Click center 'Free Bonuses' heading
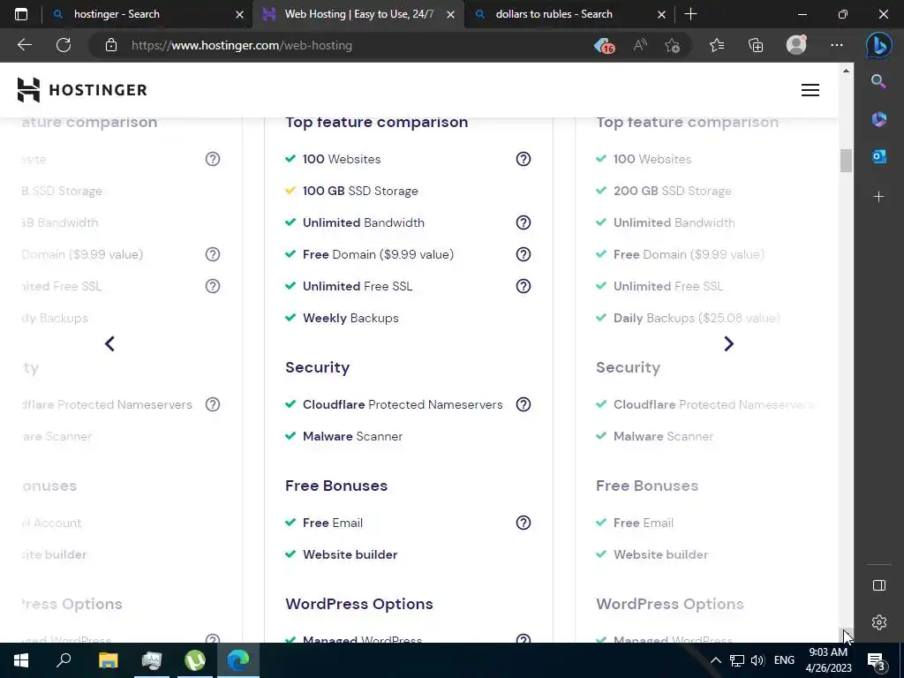Screen dimensions: 904x678 (336, 486)
